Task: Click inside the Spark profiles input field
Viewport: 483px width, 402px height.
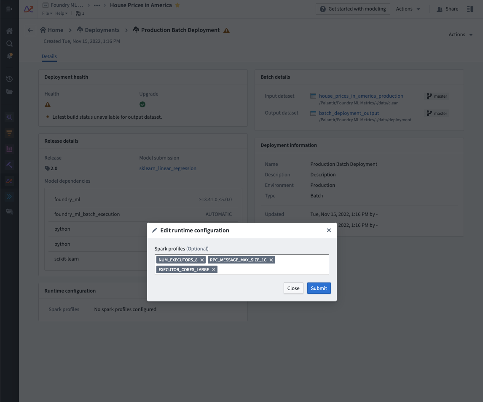Action: click(x=242, y=264)
